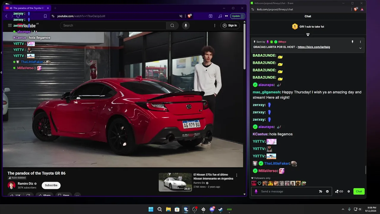Image resolution: width=380 pixels, height=214 pixels.
Task: Close the Toyota GR 86 tab
Action: tap(48, 8)
